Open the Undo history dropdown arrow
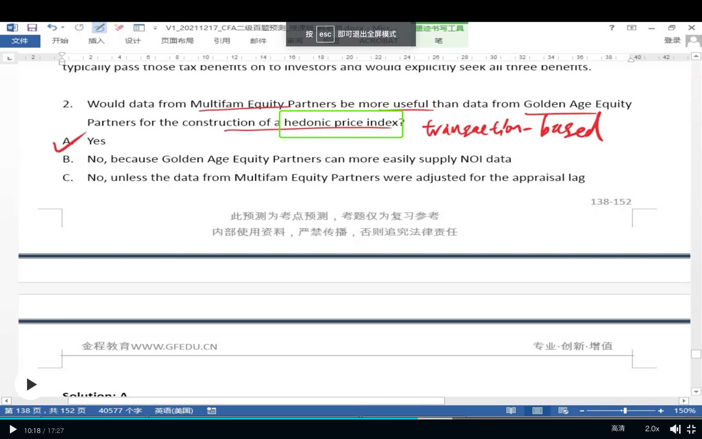702x439 pixels. click(x=63, y=27)
